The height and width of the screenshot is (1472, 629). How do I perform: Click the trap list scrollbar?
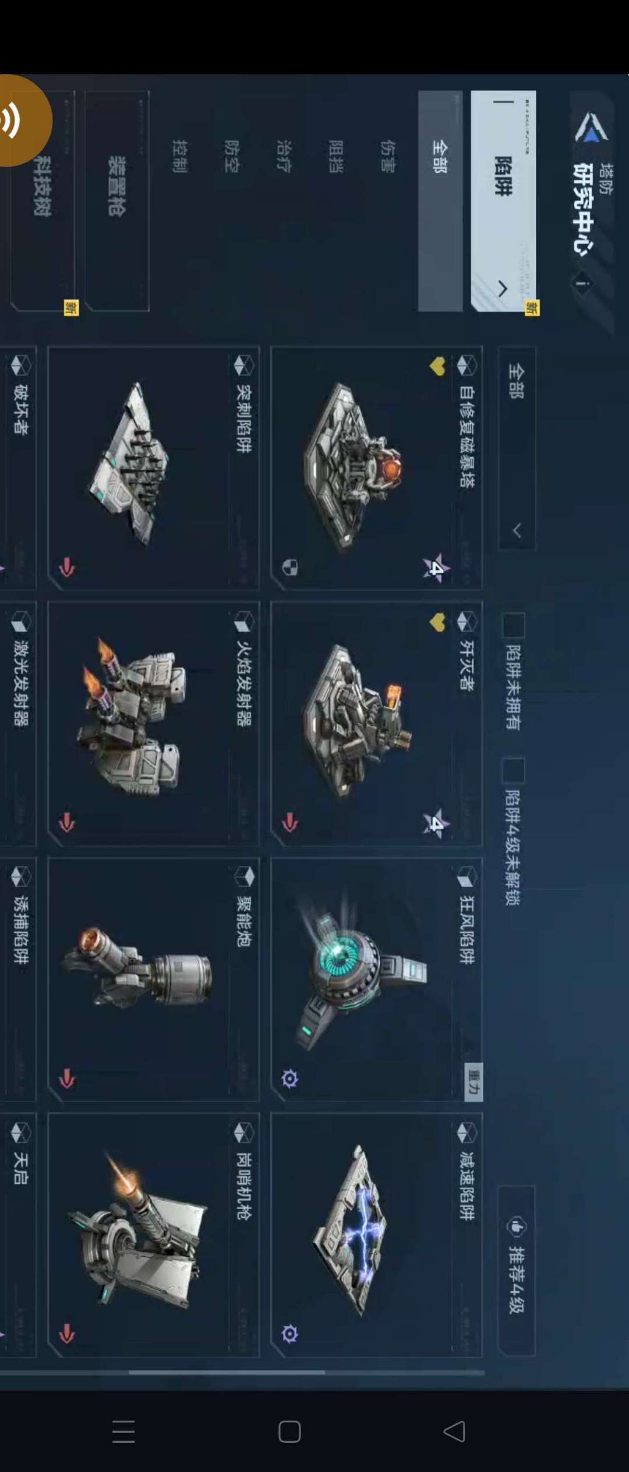click(227, 1372)
